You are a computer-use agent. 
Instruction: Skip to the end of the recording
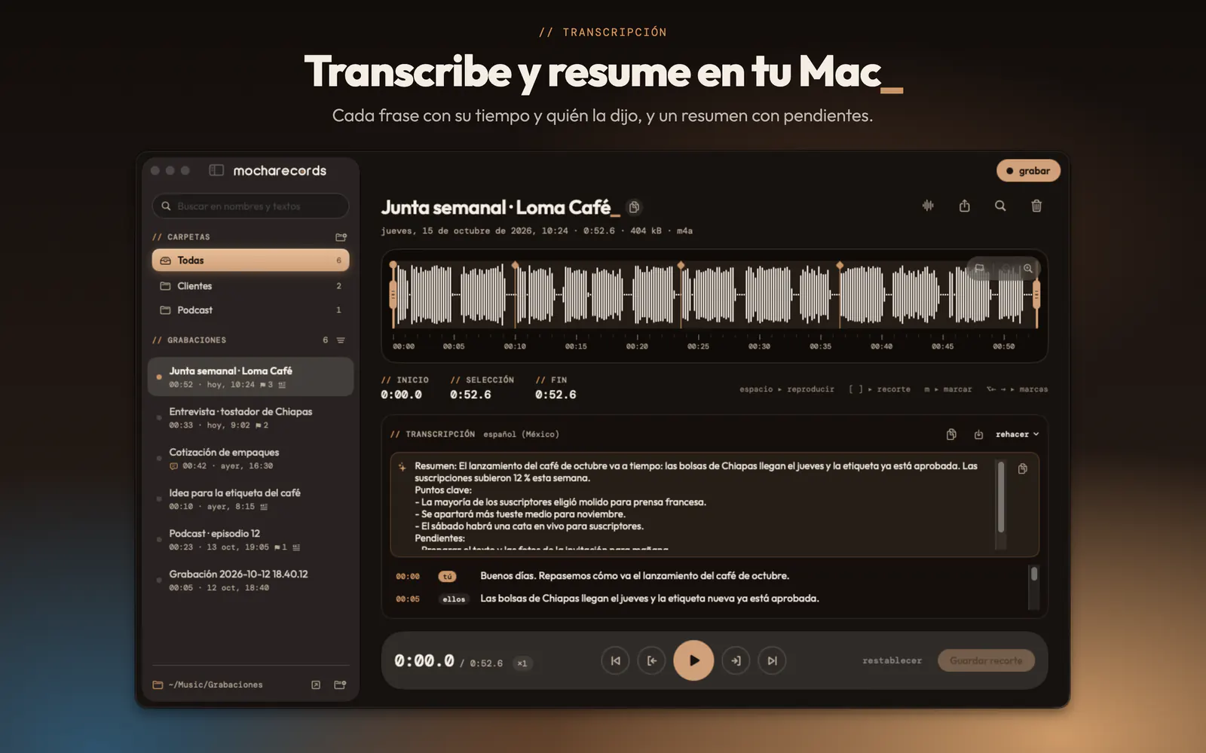tap(772, 660)
